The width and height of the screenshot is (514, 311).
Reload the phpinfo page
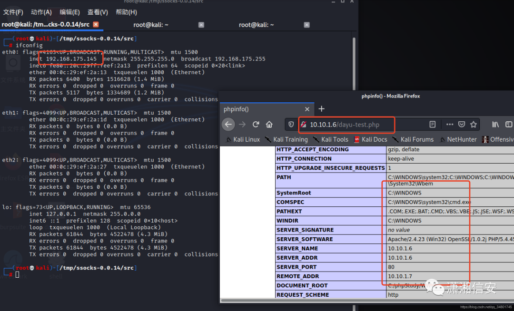point(256,125)
